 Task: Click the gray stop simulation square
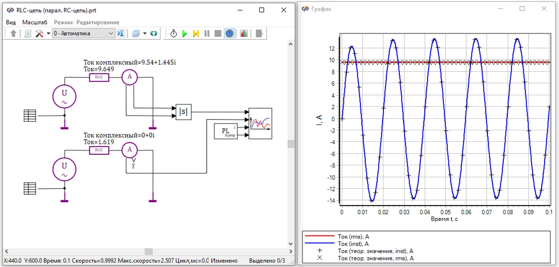(x=218, y=34)
